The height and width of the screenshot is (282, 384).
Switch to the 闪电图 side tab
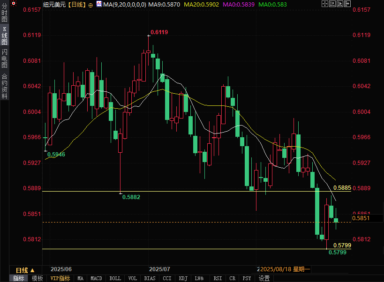(x=4, y=59)
